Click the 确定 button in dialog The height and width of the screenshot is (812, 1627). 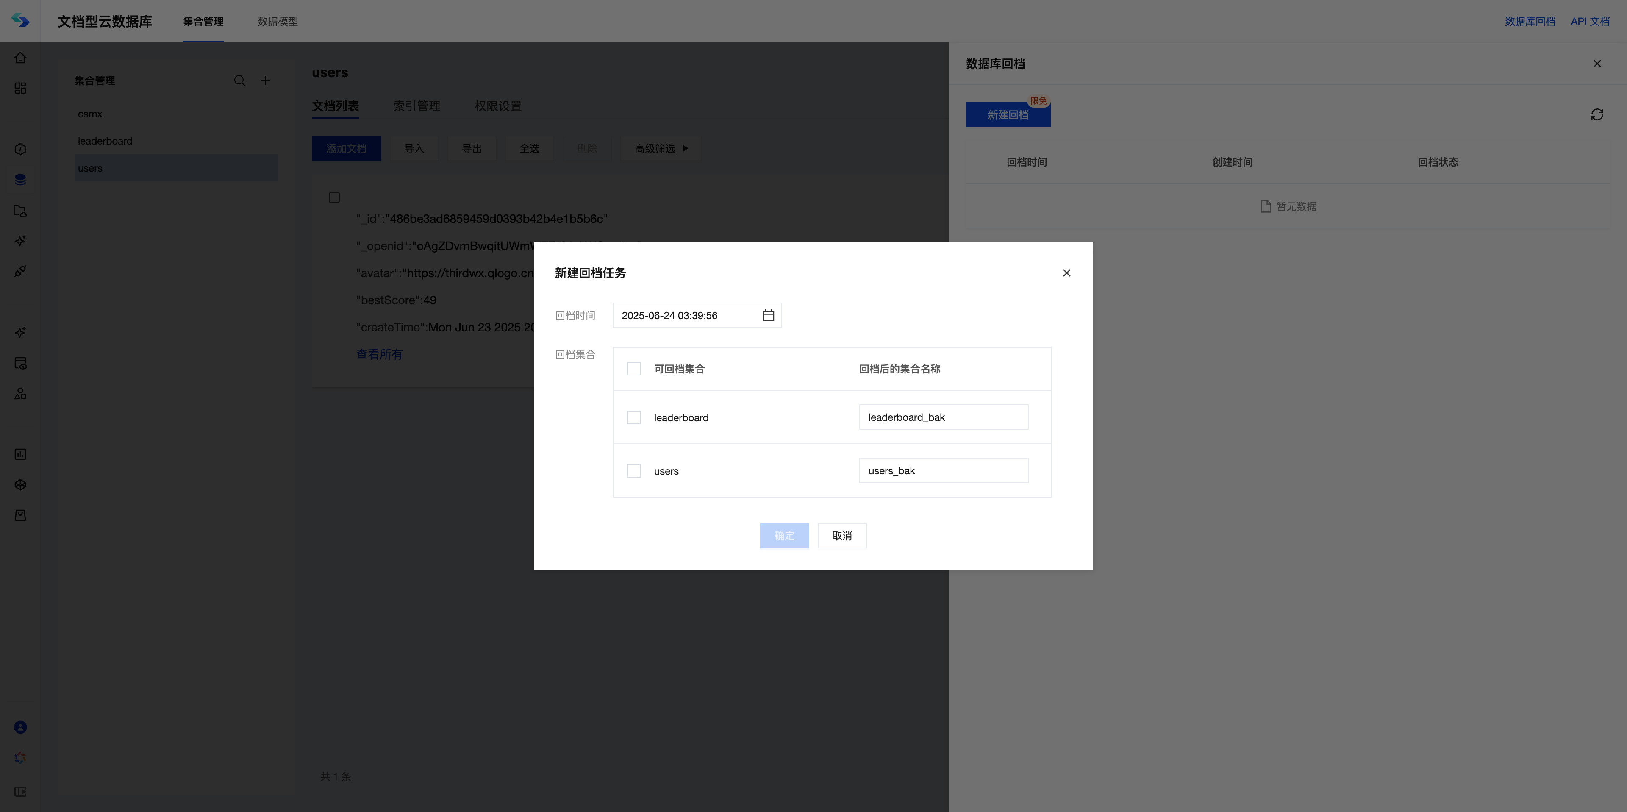click(x=784, y=536)
